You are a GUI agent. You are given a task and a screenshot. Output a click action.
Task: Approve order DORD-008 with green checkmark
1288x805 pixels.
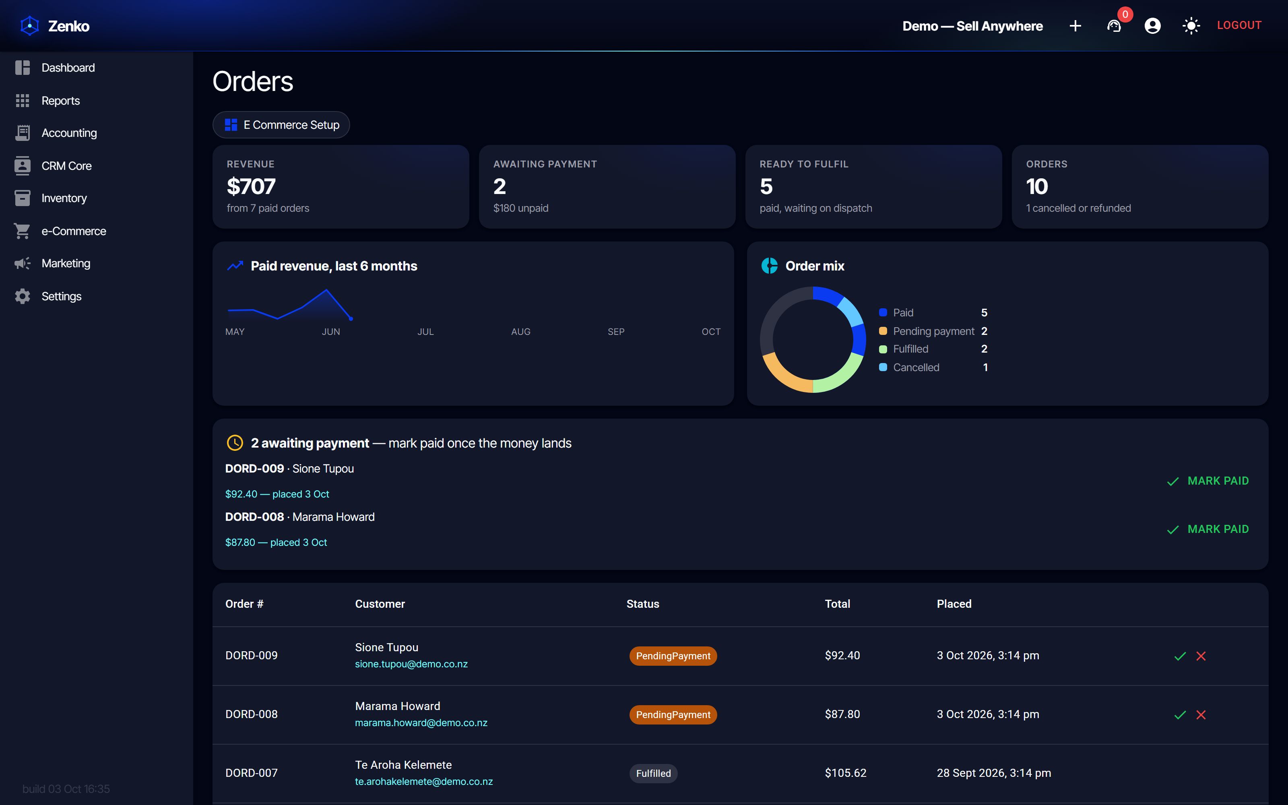(x=1180, y=714)
